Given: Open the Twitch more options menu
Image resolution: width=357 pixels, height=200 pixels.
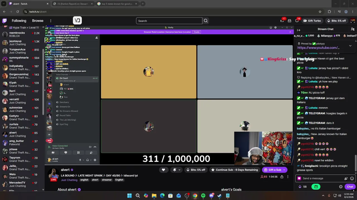Looking at the screenshot, I should (50, 21).
